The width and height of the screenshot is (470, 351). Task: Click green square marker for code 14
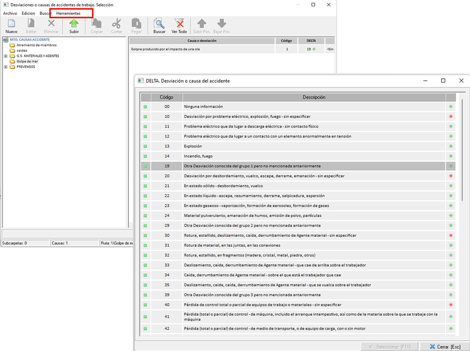[x=145, y=156]
